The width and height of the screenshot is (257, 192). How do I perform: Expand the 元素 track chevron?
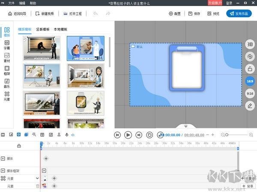point(37,178)
